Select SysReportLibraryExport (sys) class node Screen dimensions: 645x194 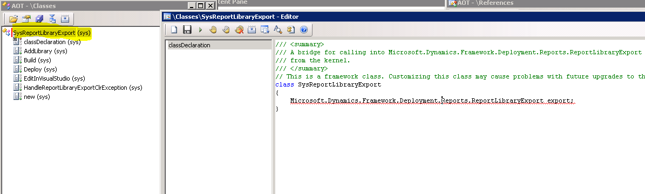[51, 33]
